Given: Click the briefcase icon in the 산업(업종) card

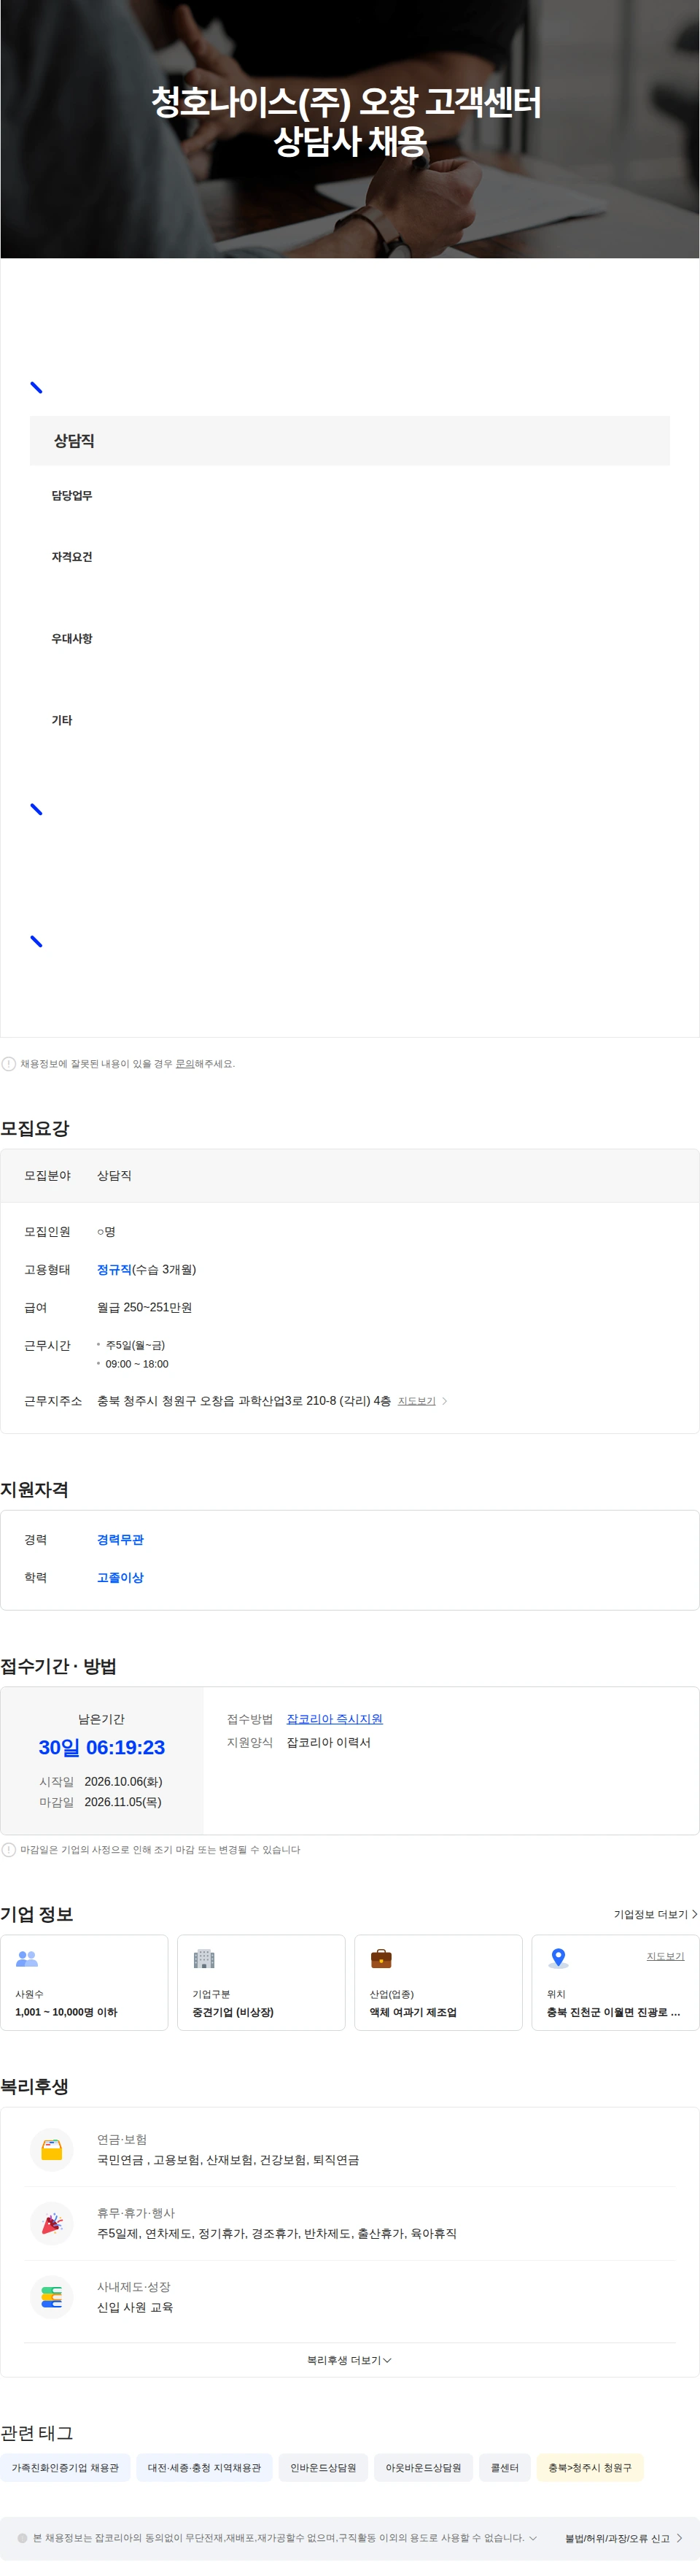Looking at the screenshot, I should pos(381,1959).
